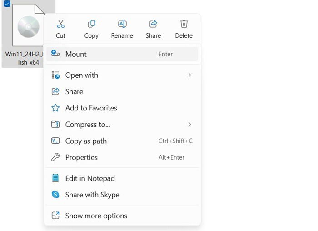Choose Copy as path
The width and height of the screenshot is (318, 231).
86,141
